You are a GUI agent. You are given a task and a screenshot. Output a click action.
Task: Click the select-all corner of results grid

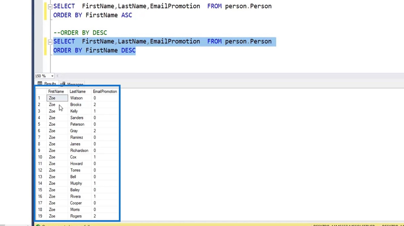[x=41, y=91]
